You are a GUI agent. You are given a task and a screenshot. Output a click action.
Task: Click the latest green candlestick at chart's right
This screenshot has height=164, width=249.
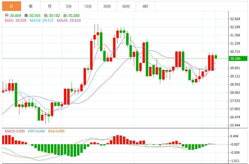(216, 57)
